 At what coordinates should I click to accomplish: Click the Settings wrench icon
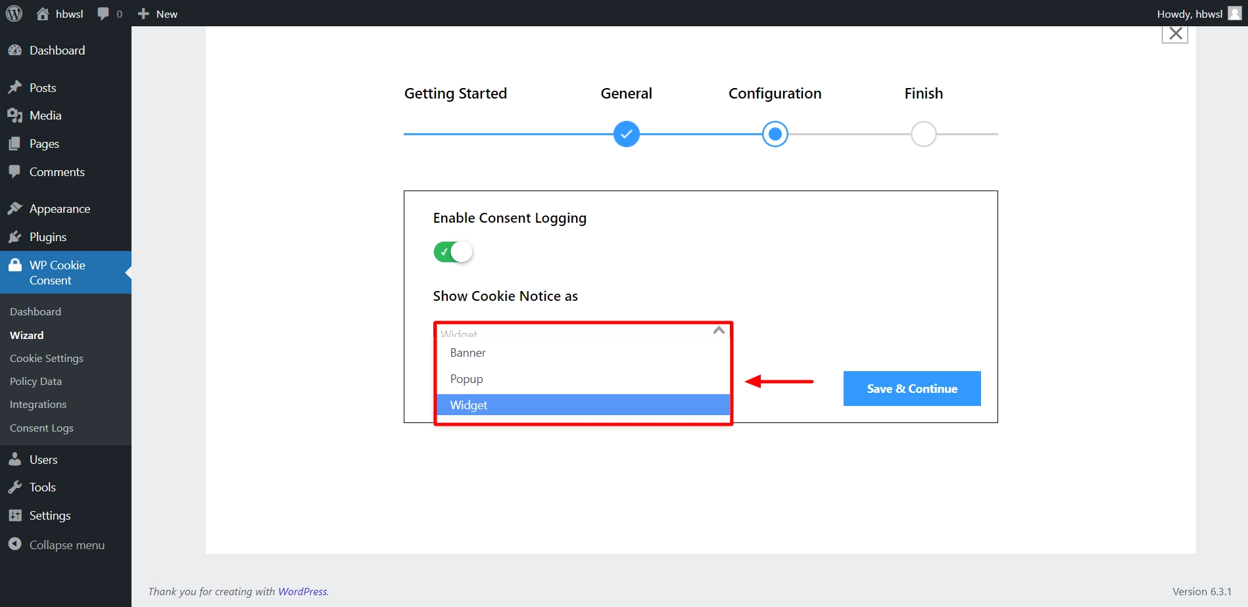16,515
